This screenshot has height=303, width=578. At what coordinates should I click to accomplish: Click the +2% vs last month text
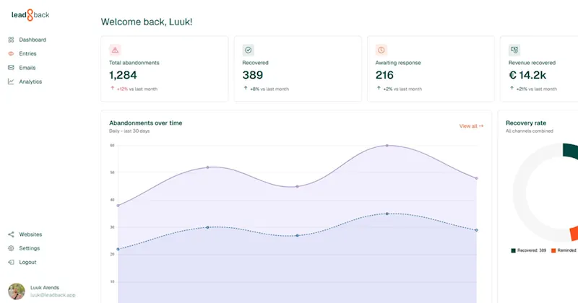[x=402, y=89]
